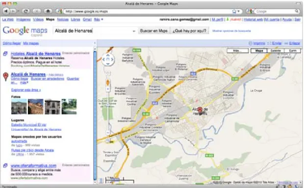
Task: Click the browser stop loading button
Action: click(x=36, y=11)
